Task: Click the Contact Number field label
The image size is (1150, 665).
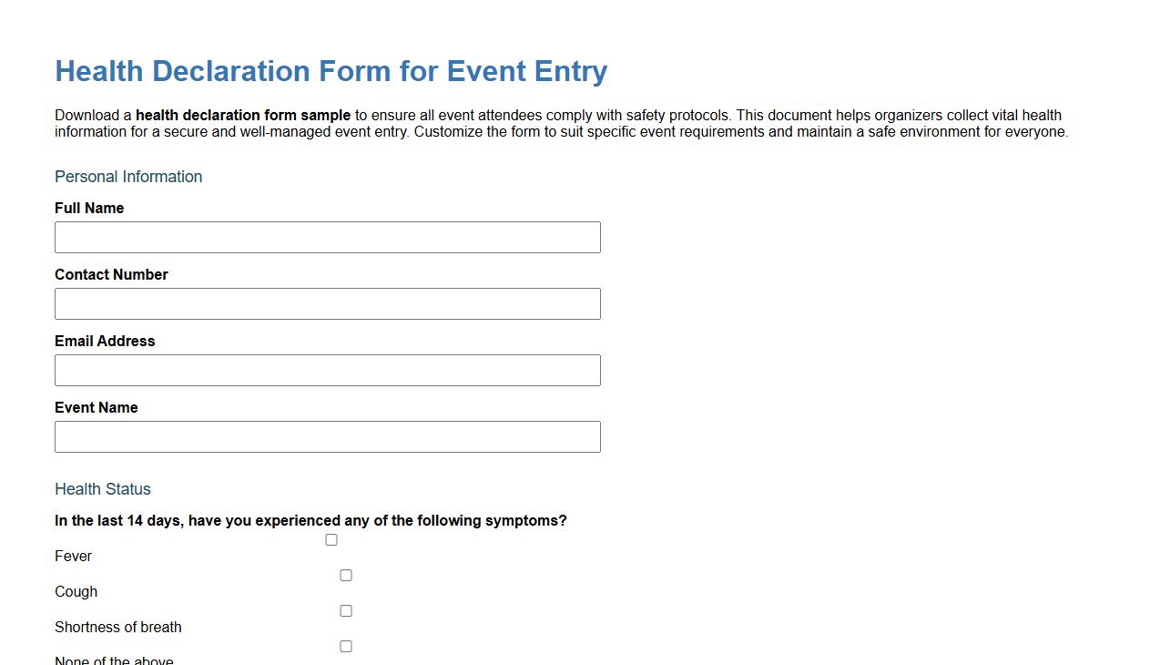Action: (x=111, y=274)
